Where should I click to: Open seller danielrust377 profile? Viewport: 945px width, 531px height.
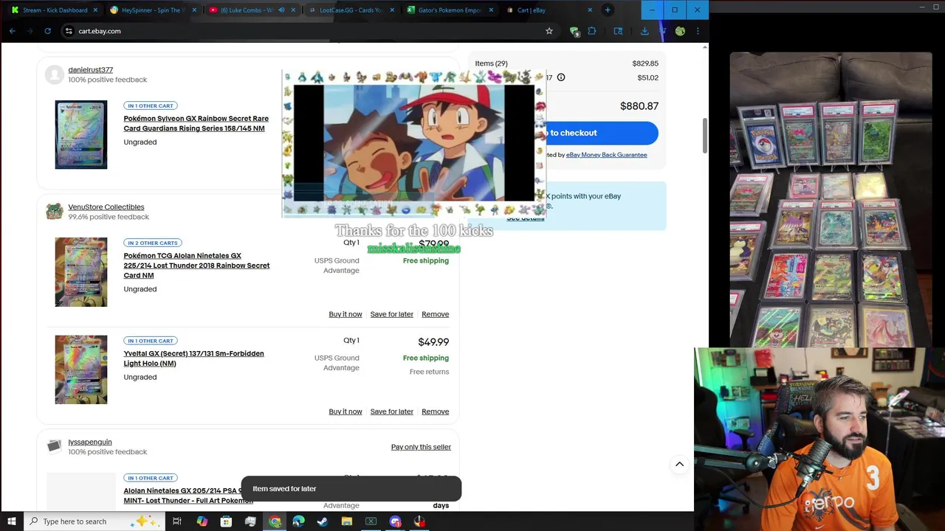(x=90, y=70)
